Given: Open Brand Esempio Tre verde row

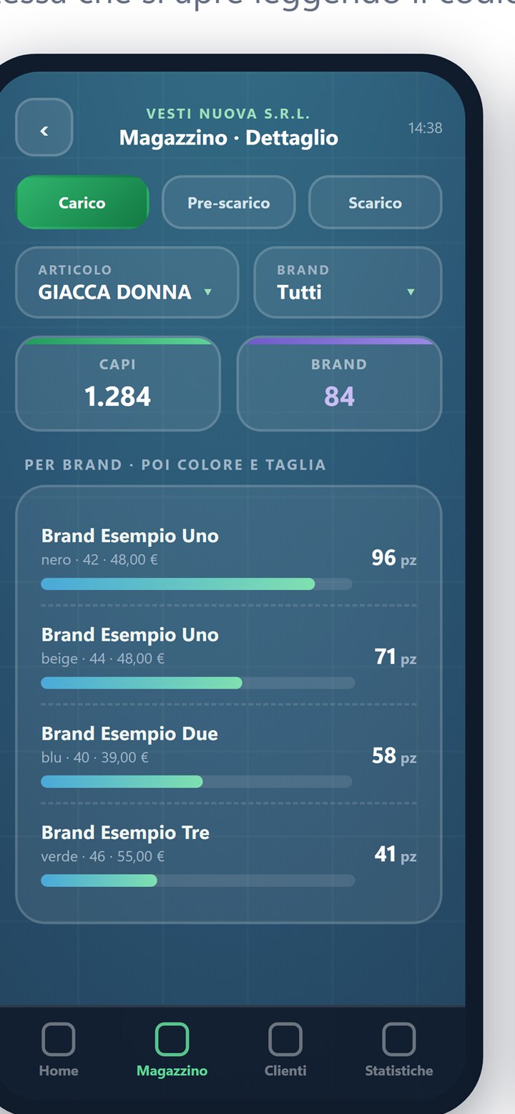Looking at the screenshot, I should [x=229, y=853].
